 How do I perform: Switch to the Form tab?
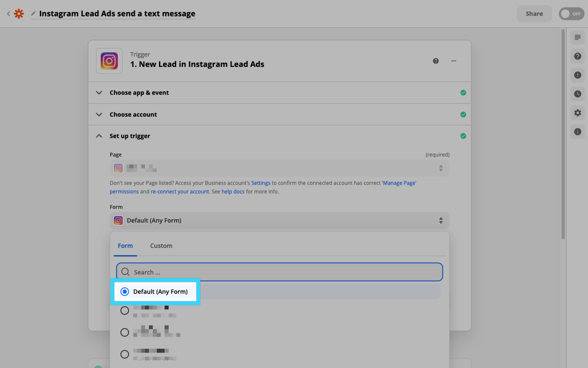point(125,246)
